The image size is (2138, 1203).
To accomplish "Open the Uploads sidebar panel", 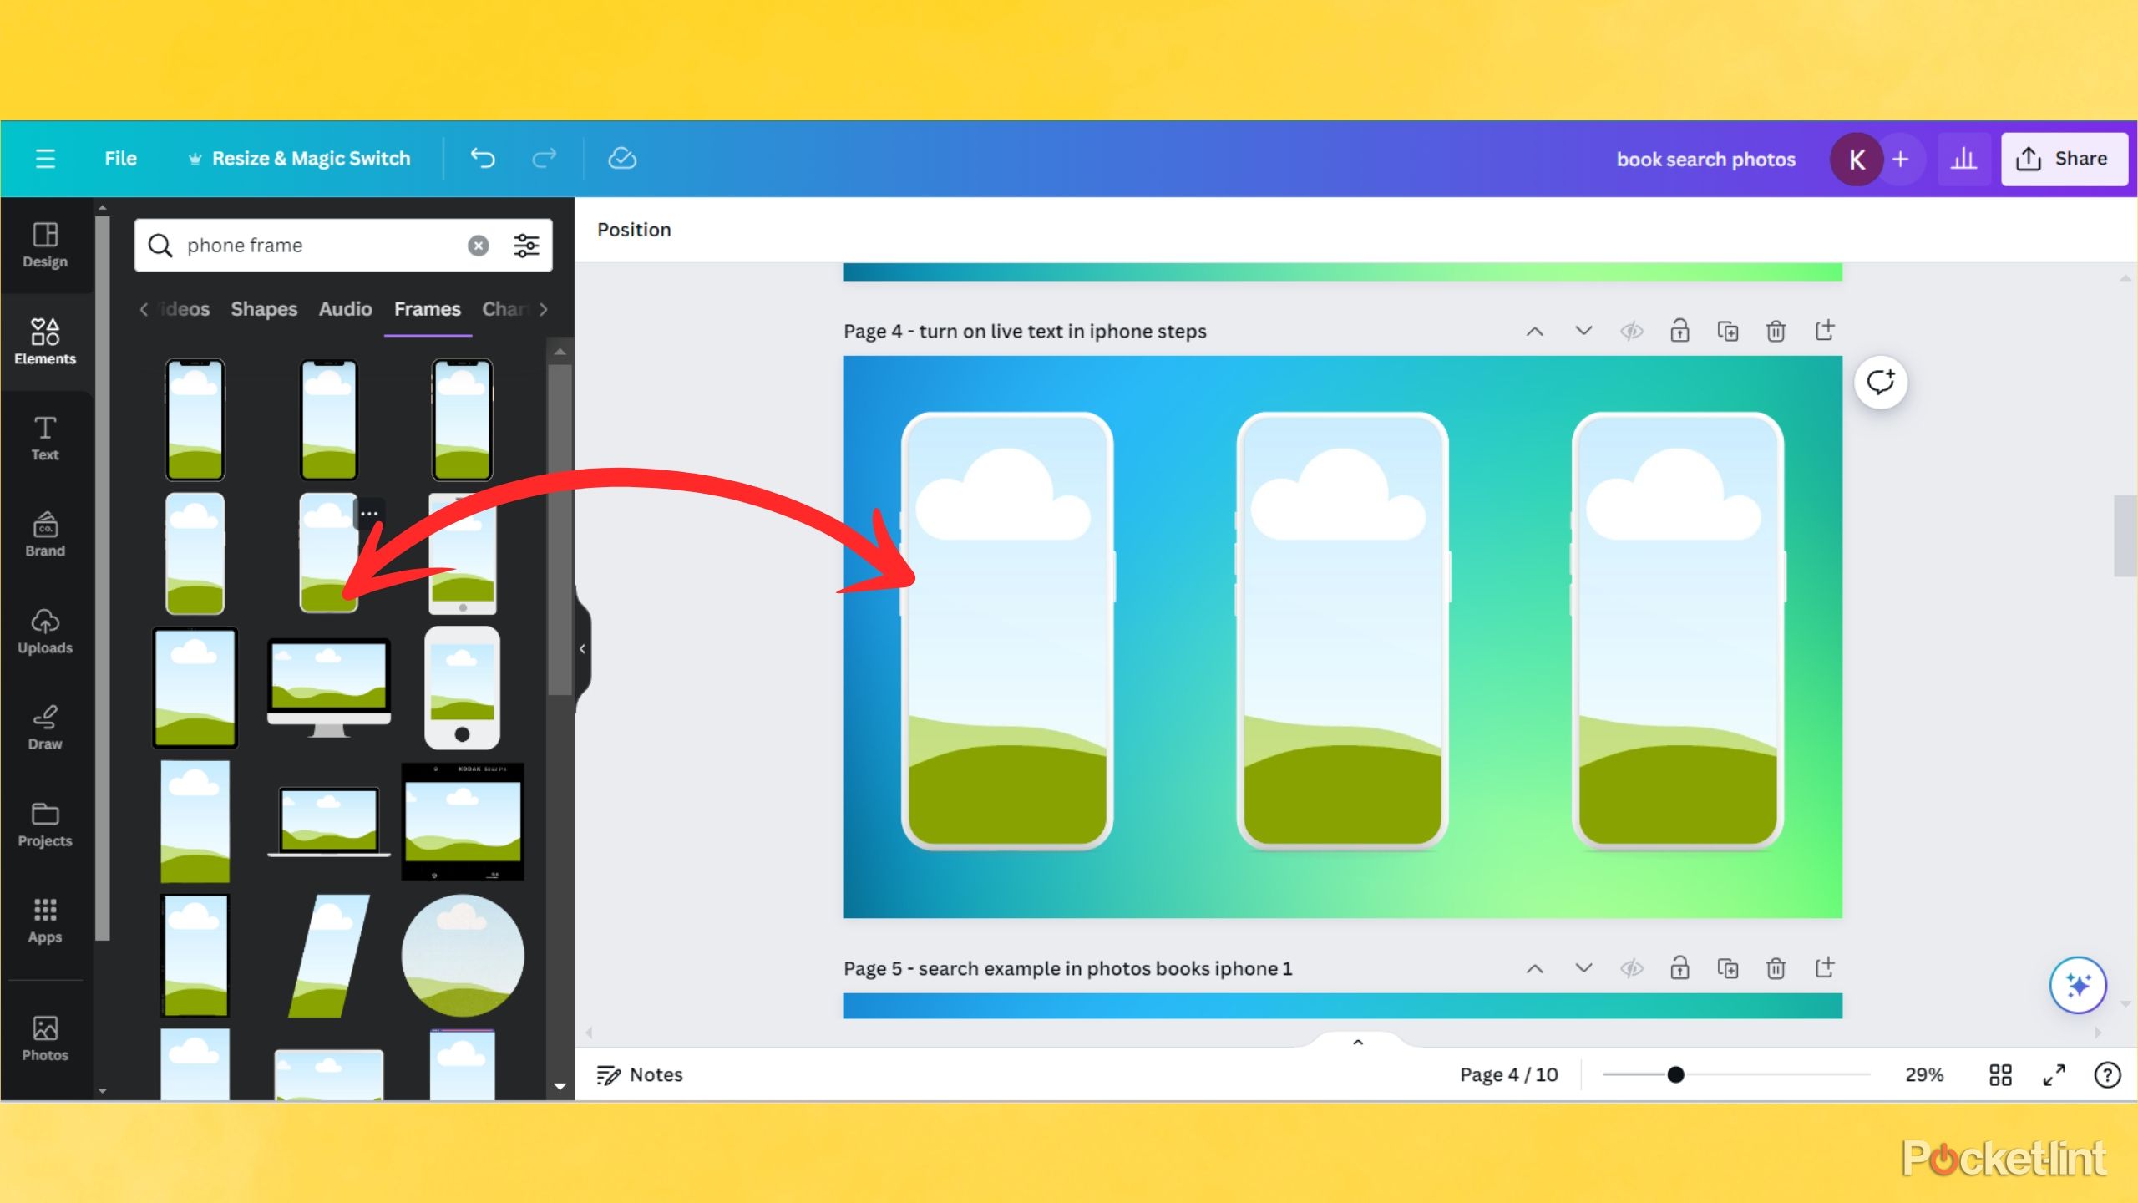I will pyautogui.click(x=45, y=631).
